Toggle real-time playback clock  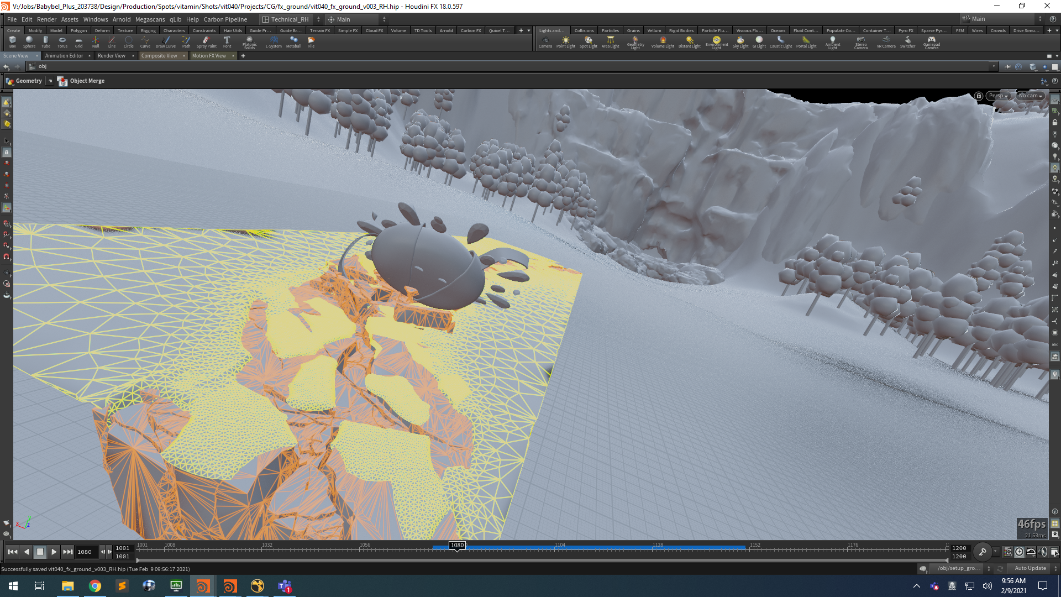1020,552
